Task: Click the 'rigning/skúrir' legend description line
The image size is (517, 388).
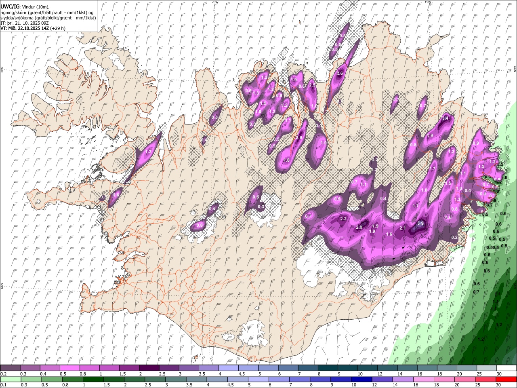Action: click(46, 13)
